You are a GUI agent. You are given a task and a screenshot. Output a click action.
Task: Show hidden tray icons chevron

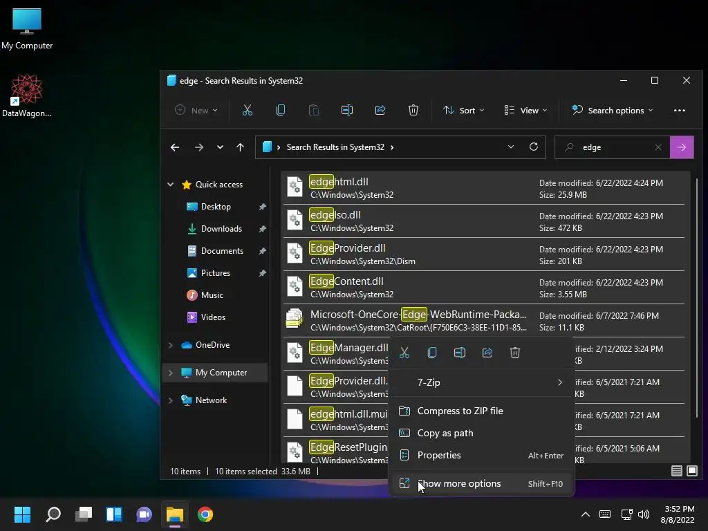point(585,514)
